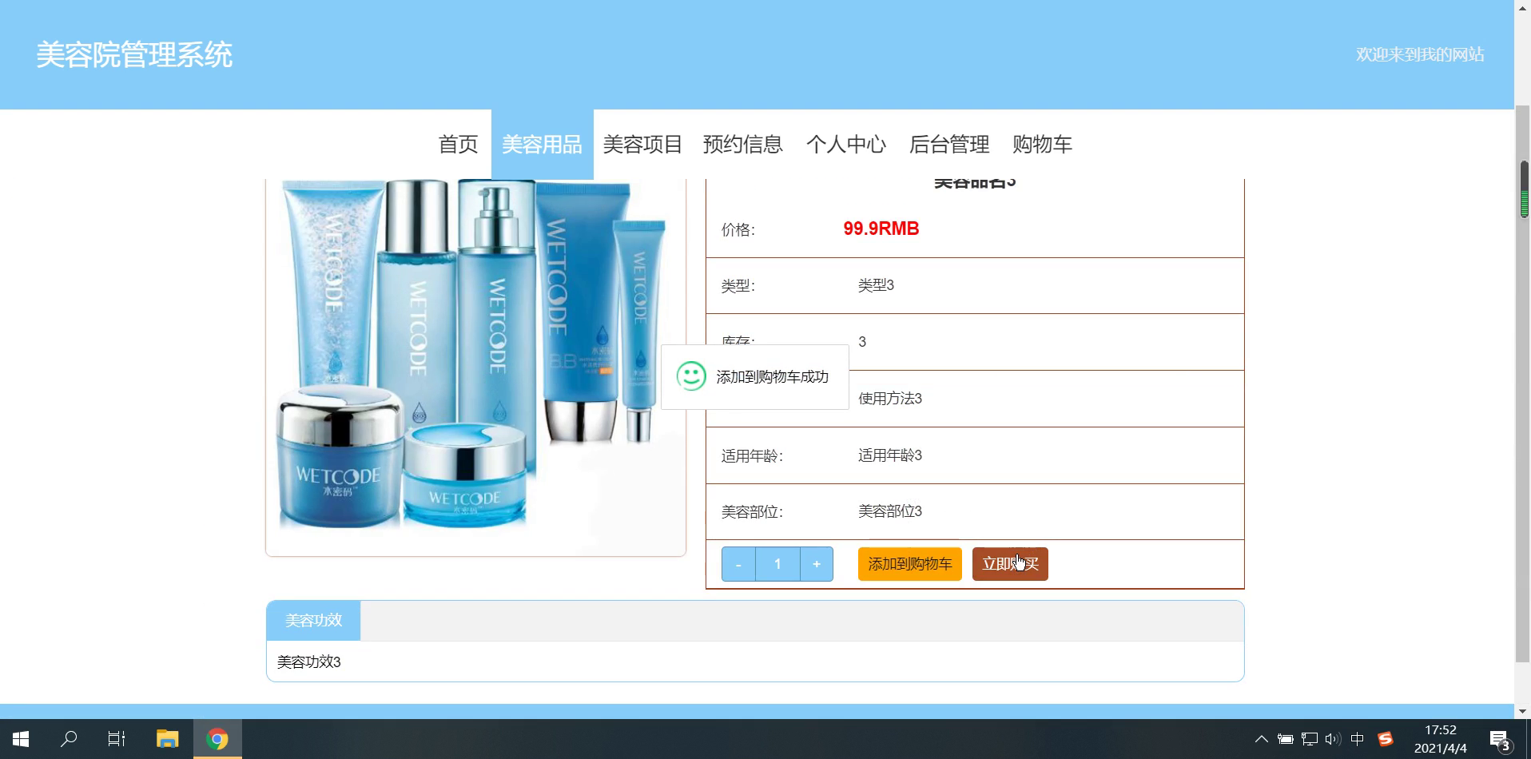Toggle Chinese input method indicator

tap(1357, 739)
